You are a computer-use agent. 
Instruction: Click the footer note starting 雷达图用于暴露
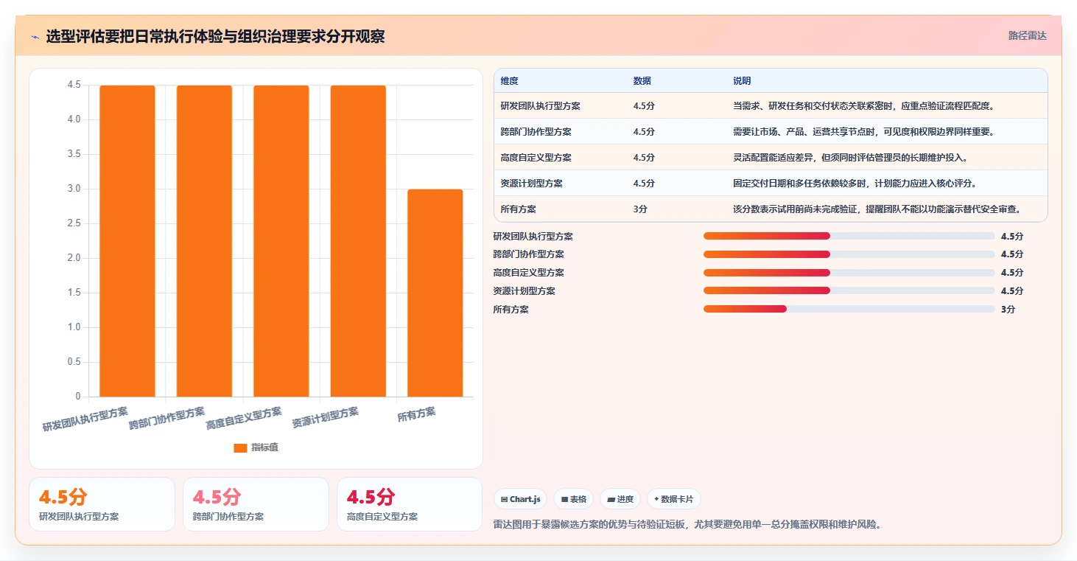tap(687, 525)
